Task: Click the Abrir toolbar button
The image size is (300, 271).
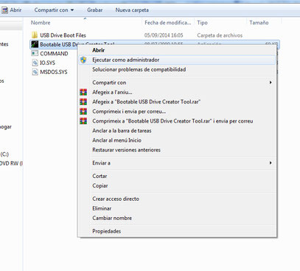Action: [x=12, y=10]
